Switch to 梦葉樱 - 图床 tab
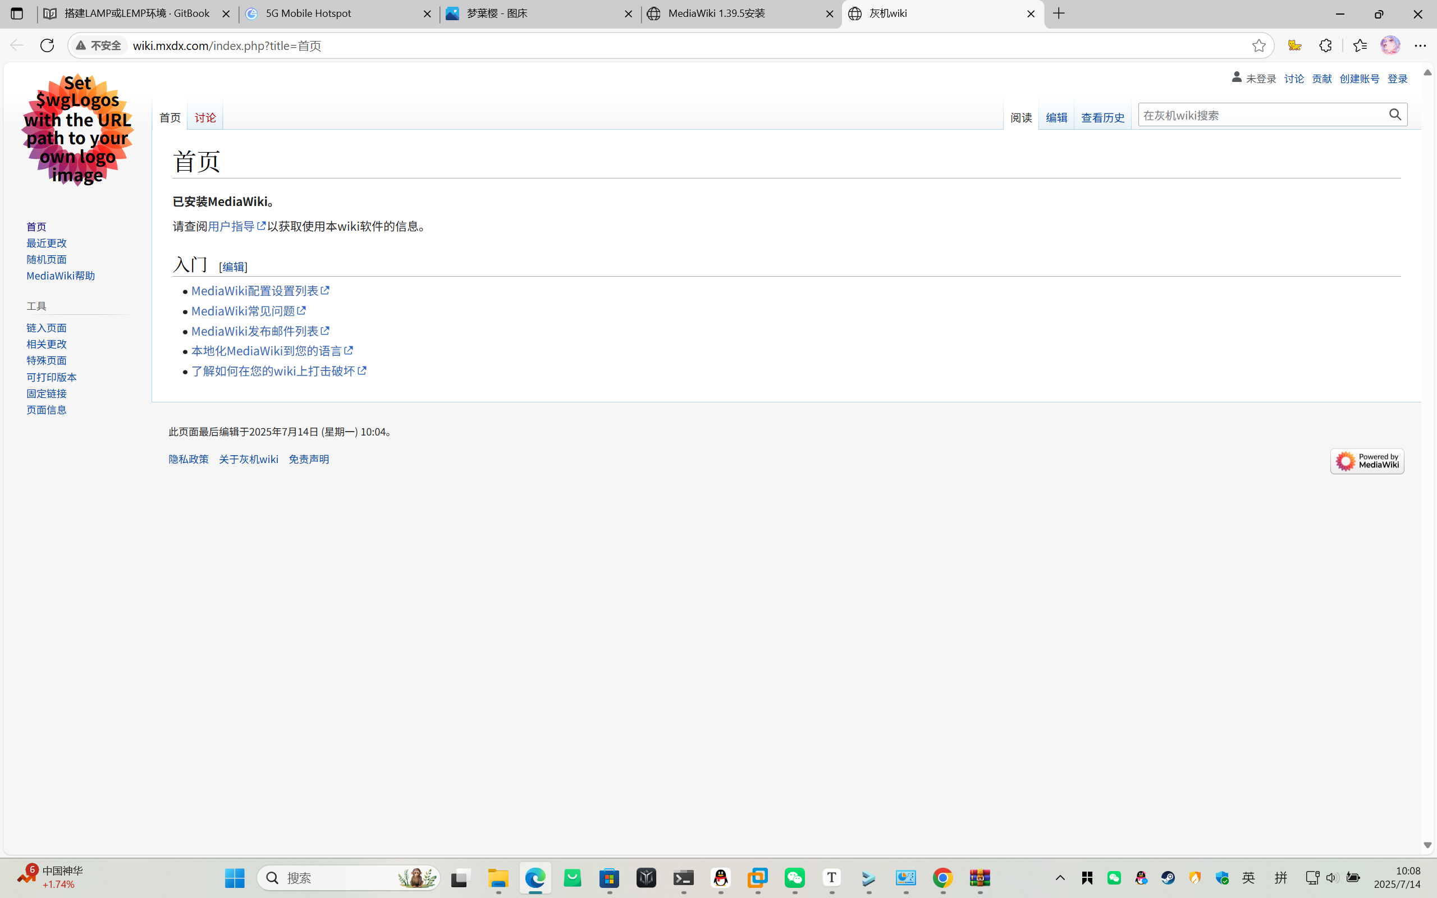1437x898 pixels. point(540,13)
